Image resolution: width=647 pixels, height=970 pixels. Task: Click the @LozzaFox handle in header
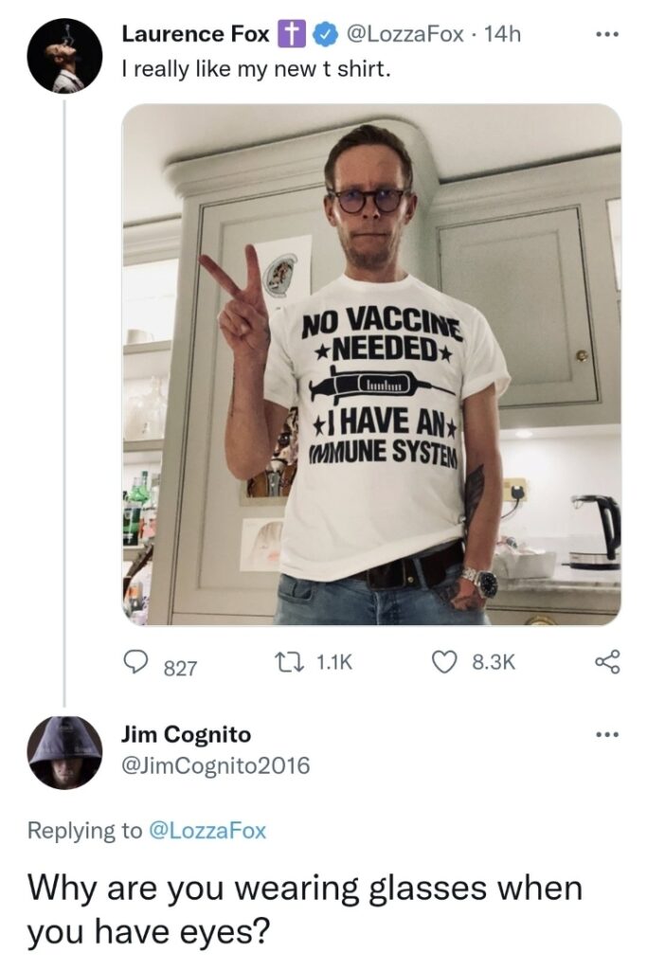(x=405, y=34)
